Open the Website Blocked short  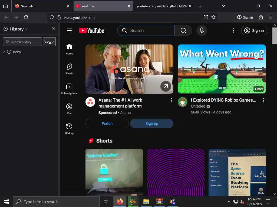pos(114,172)
